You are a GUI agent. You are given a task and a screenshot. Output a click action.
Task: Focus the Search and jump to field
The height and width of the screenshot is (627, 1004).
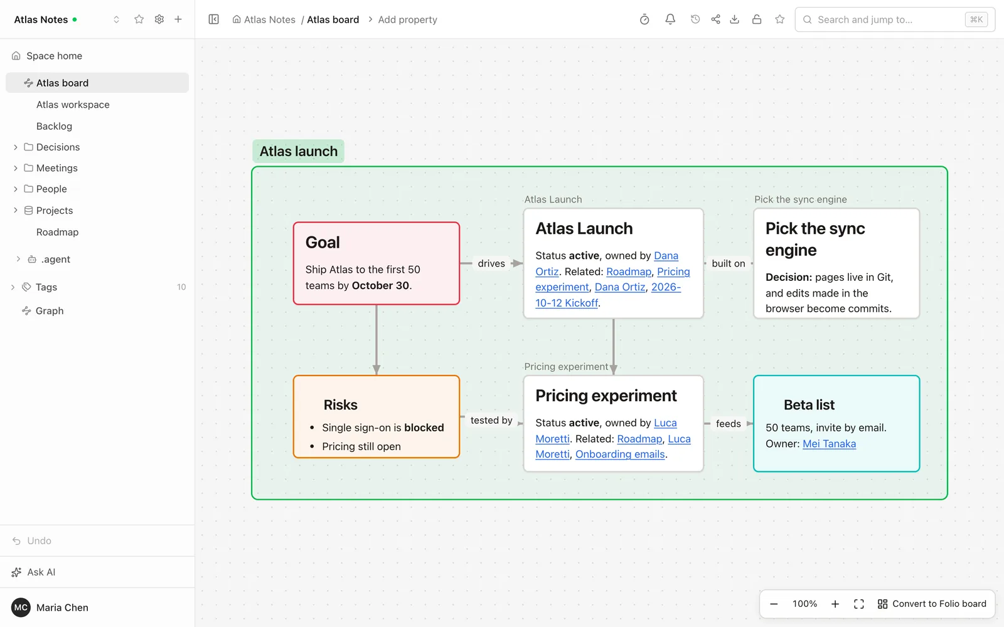pos(895,19)
